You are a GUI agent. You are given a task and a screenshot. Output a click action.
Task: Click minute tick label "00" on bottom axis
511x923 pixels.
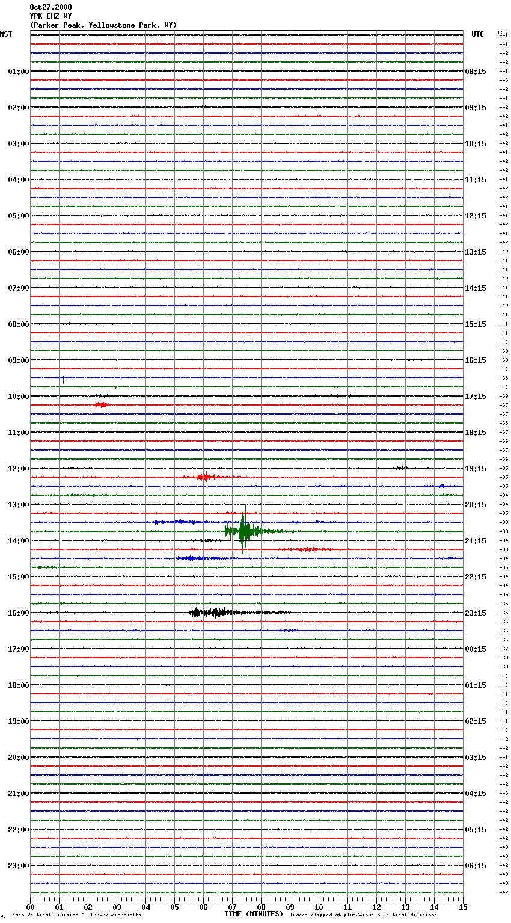tap(30, 907)
